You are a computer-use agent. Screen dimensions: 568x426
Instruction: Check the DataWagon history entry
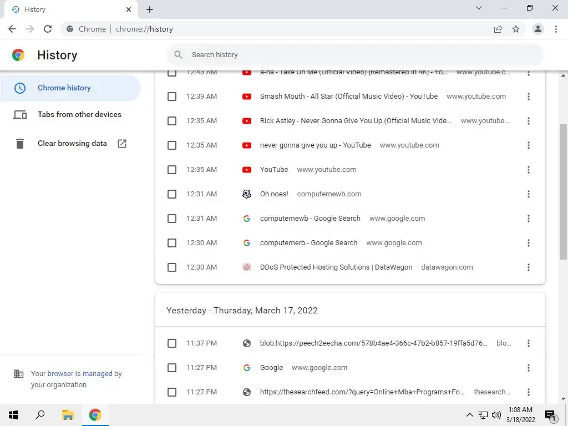point(172,267)
